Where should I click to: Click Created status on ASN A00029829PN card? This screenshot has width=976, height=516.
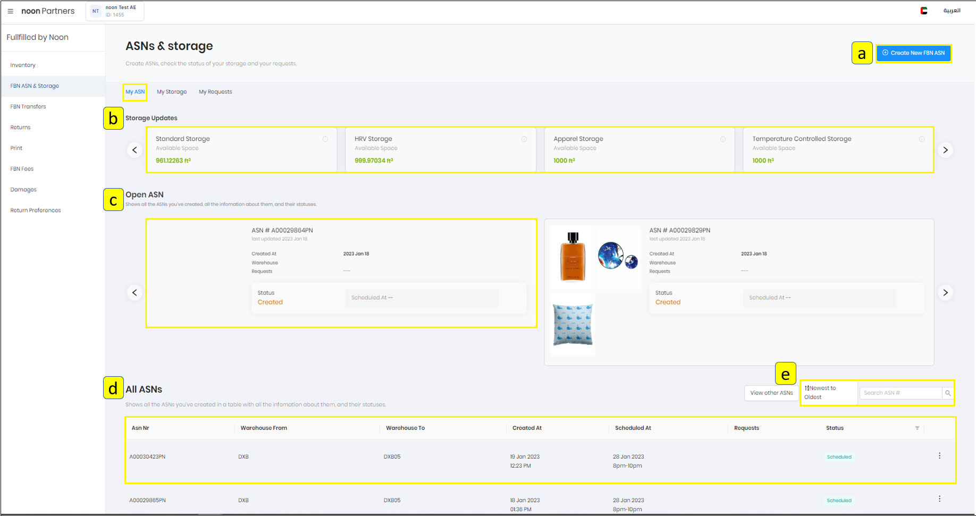pos(668,302)
